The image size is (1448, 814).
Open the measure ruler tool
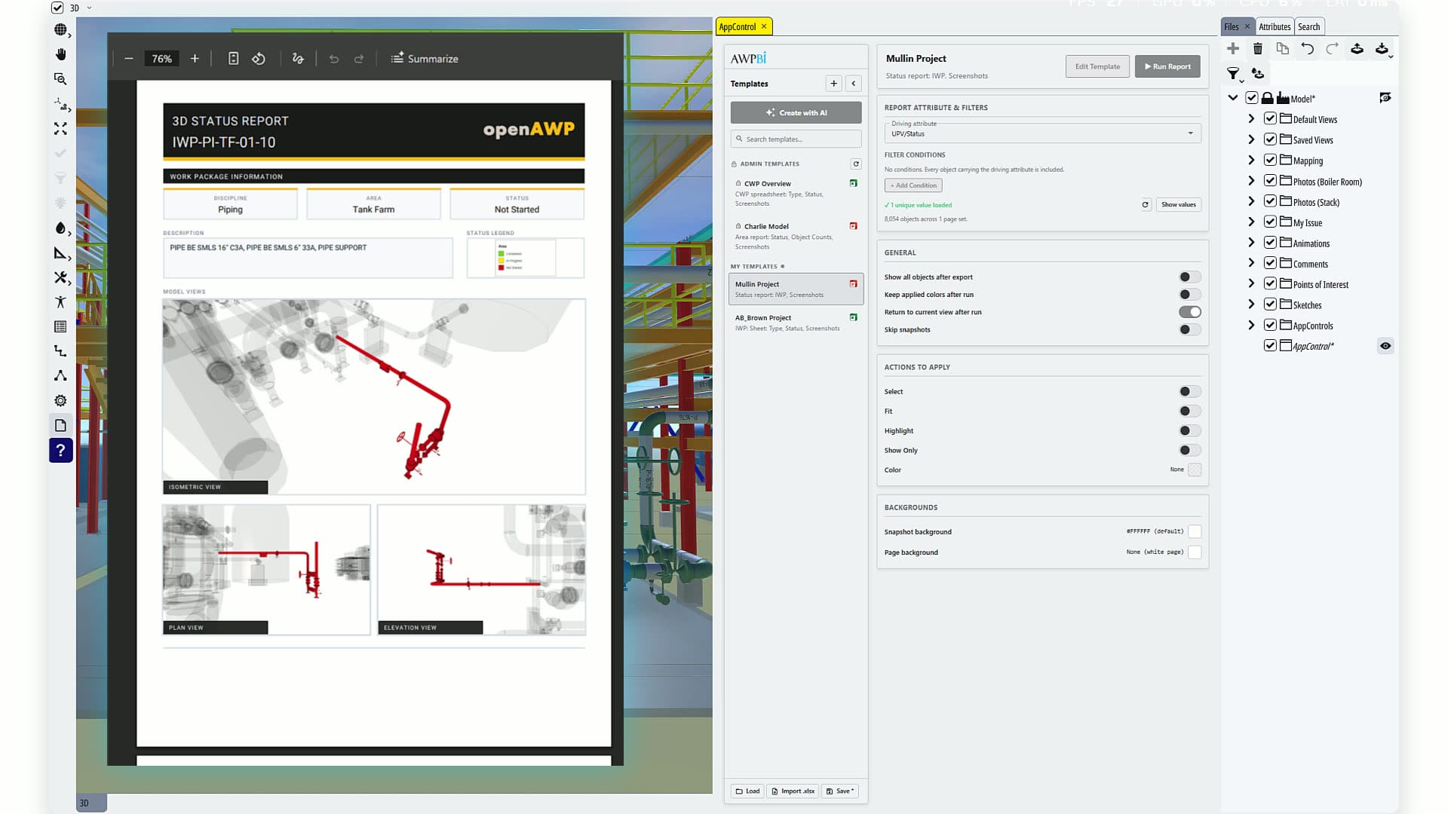point(60,253)
